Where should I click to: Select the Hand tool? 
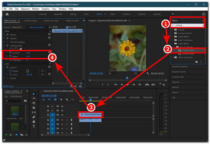click(x=34, y=122)
